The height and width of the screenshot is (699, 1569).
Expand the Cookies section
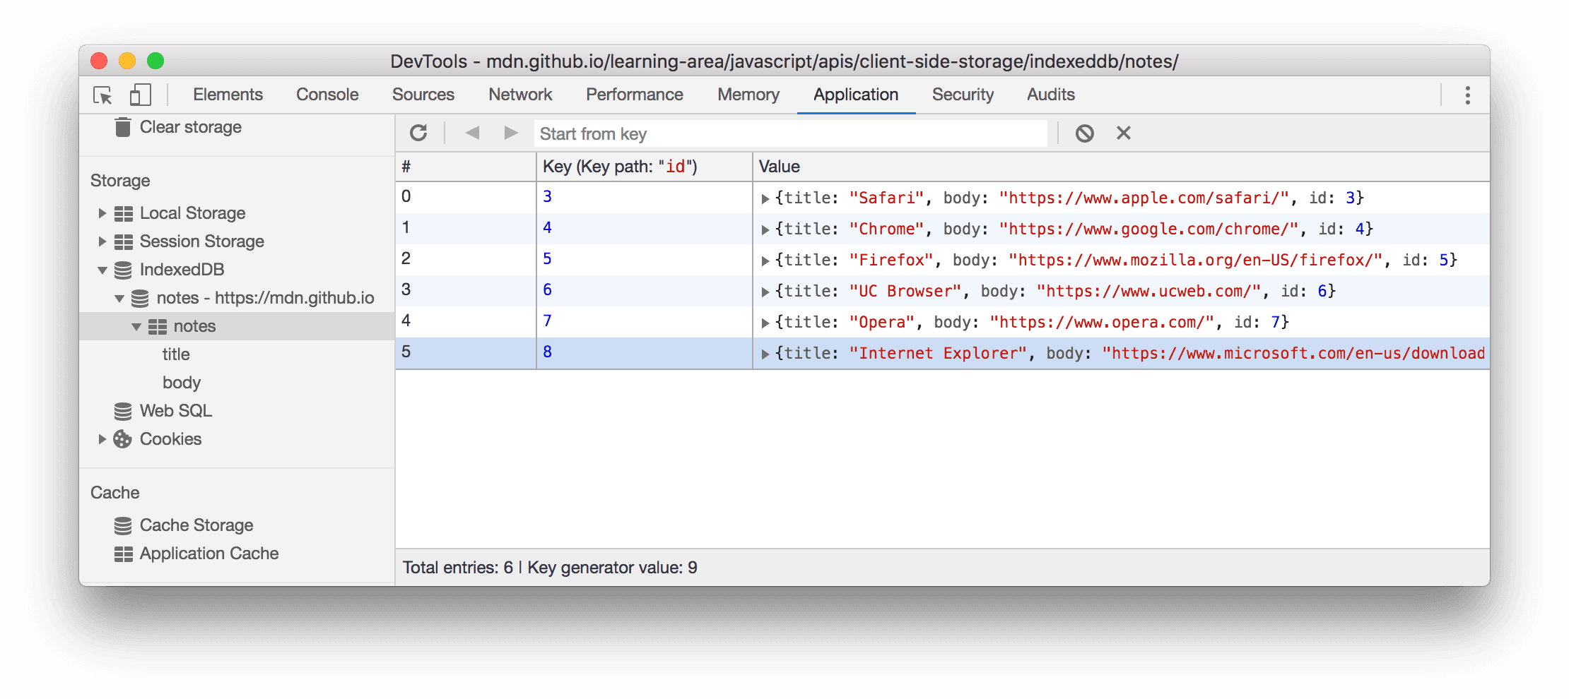(102, 438)
